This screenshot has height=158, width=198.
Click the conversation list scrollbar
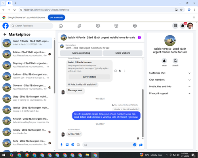[54, 67]
